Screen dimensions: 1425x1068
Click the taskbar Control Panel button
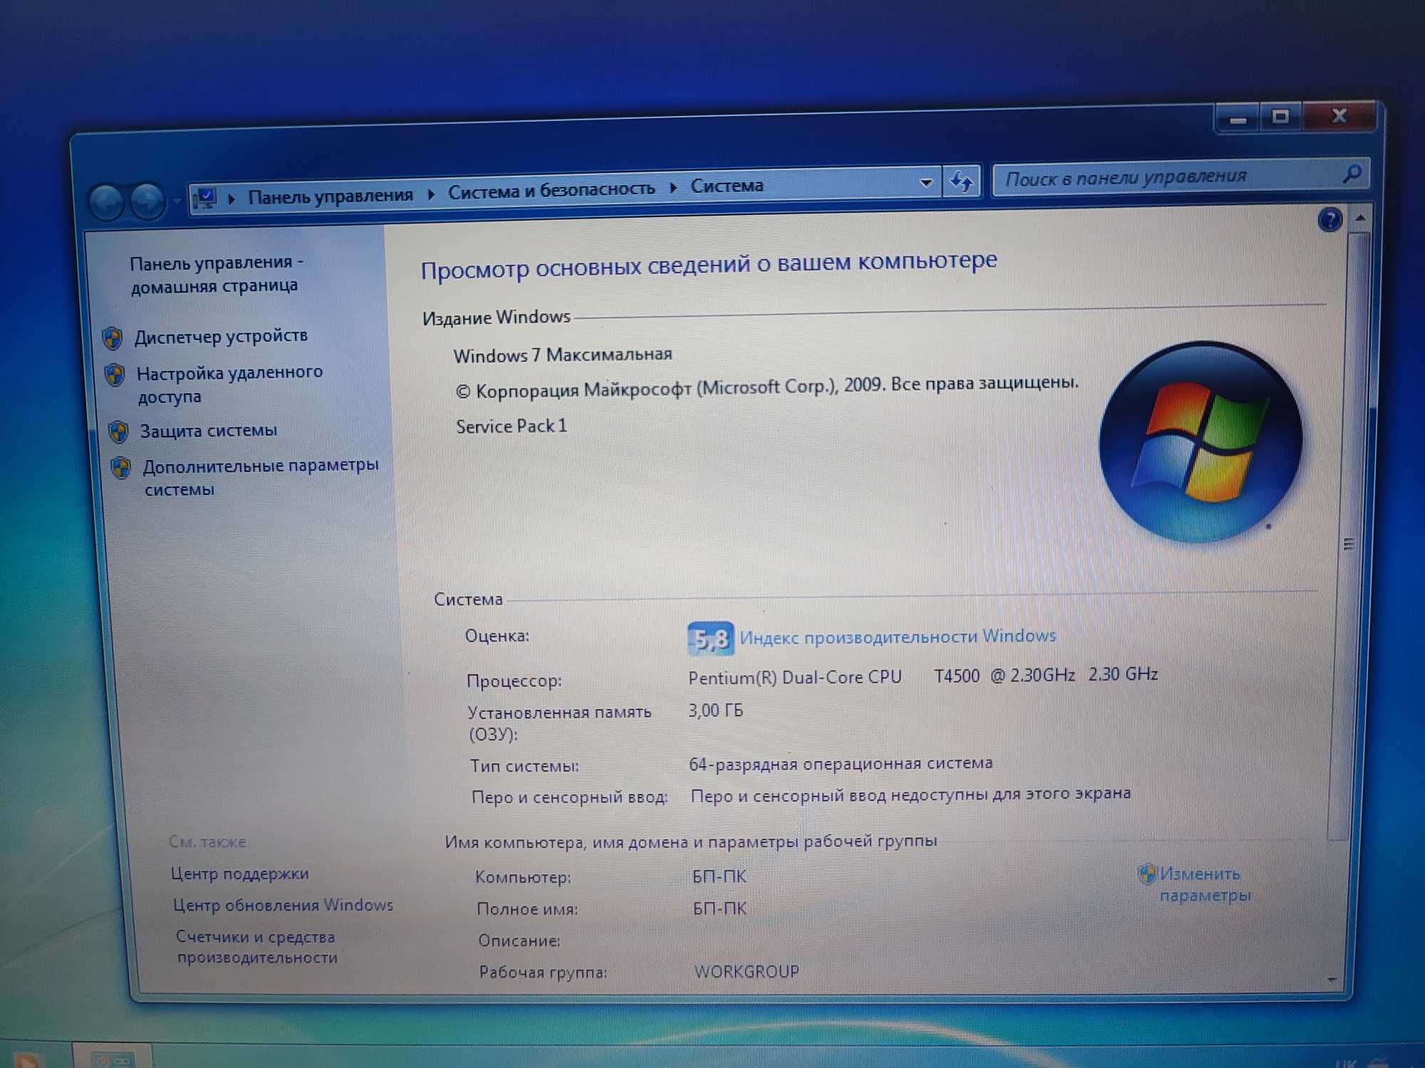(112, 1057)
